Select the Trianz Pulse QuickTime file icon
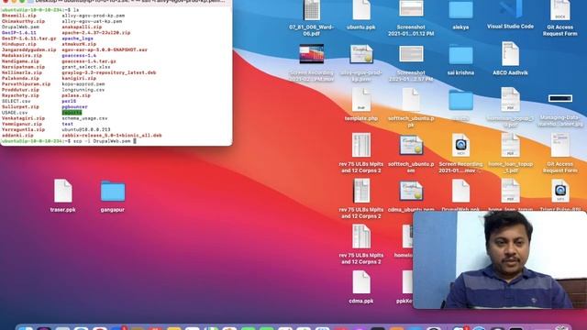The image size is (587, 330). pyautogui.click(x=560, y=191)
